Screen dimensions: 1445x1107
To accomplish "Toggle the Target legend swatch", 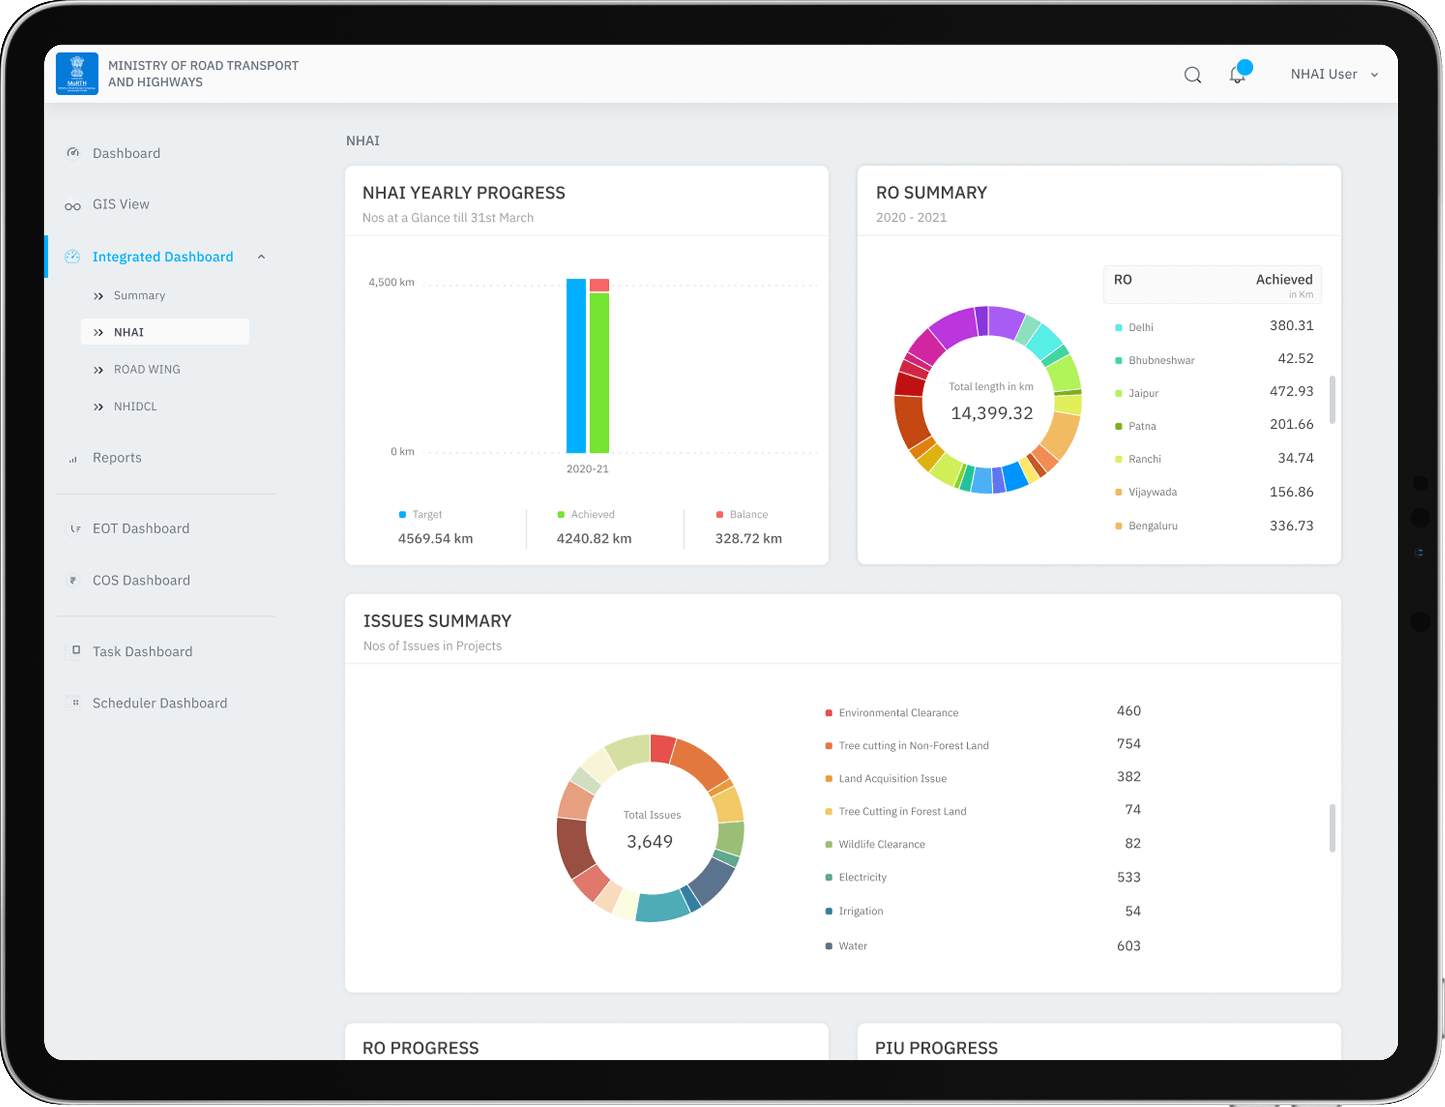I will pyautogui.click(x=402, y=515).
